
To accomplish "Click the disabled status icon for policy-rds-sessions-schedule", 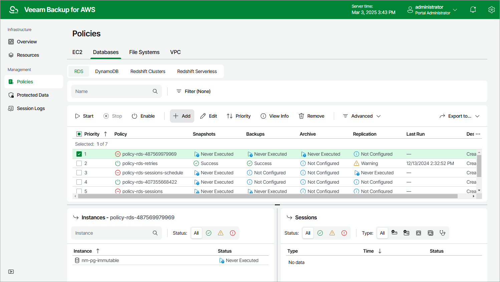I will click(118, 173).
